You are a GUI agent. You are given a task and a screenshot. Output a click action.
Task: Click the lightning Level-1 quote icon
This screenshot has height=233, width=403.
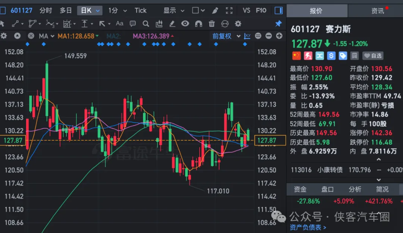(308, 55)
